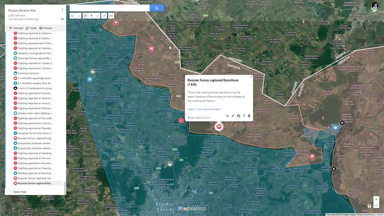This screenshot has width=384, height=216.
Task: Choose the Add directions tool
Action: [x=104, y=16]
